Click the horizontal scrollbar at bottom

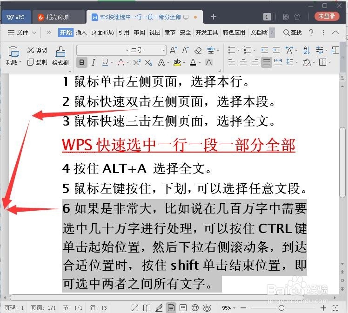pyautogui.click(x=156, y=298)
